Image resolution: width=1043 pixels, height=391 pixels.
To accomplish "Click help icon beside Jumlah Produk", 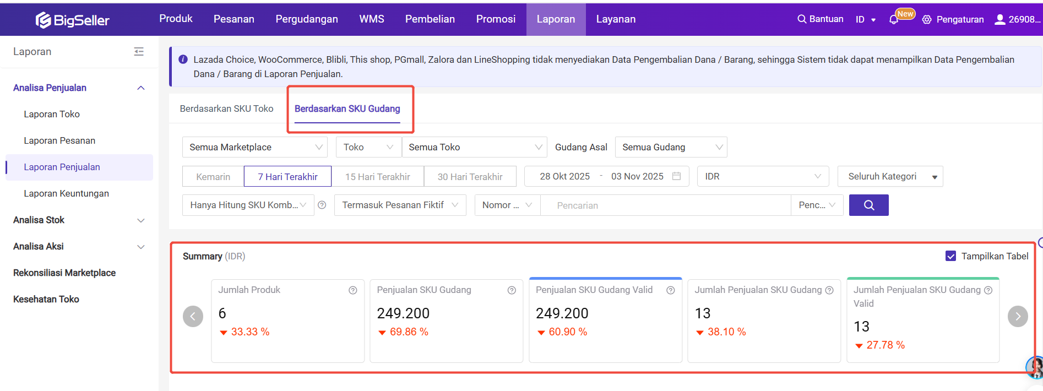I will point(353,290).
